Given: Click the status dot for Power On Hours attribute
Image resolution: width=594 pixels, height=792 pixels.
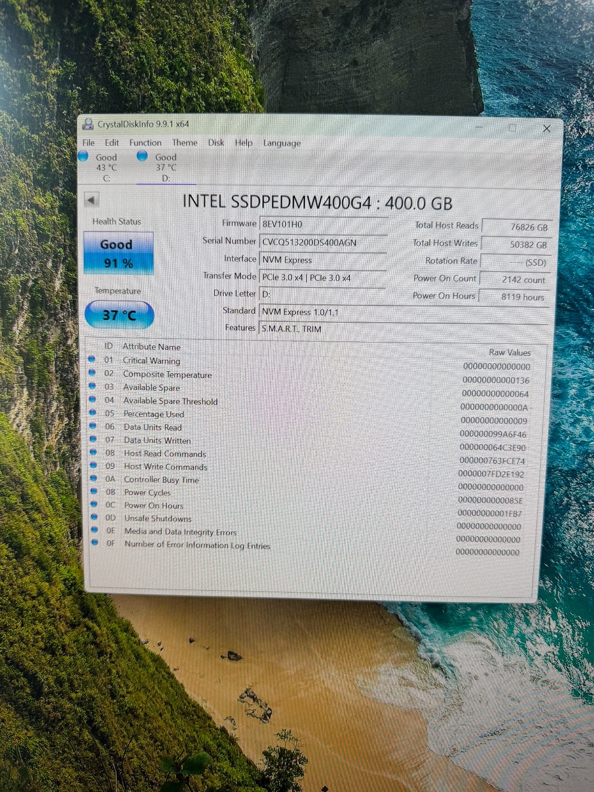Looking at the screenshot, I should (x=94, y=504).
